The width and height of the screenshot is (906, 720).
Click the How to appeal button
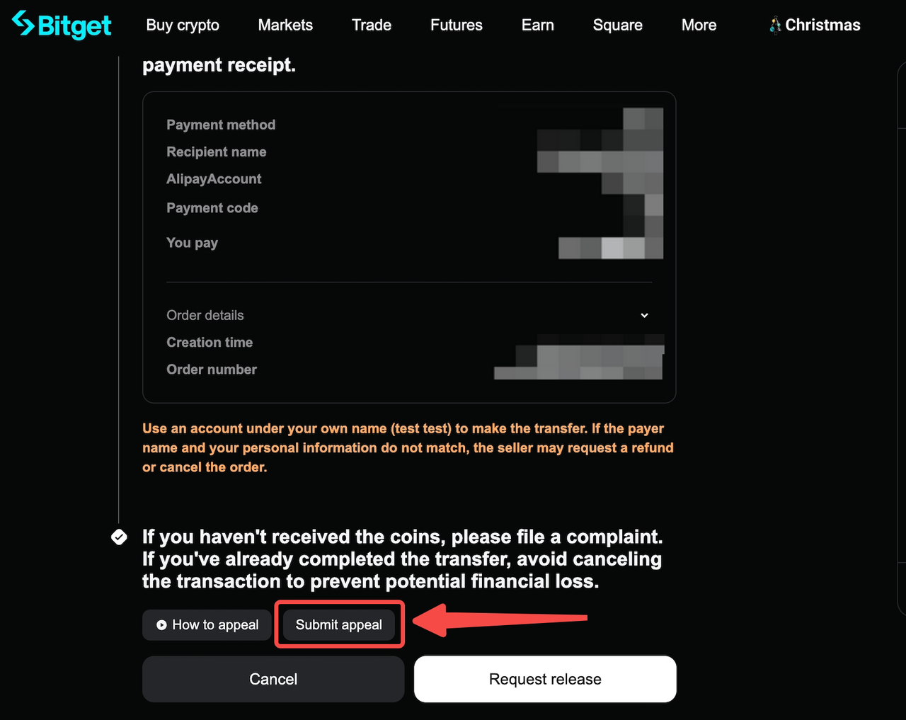207,625
